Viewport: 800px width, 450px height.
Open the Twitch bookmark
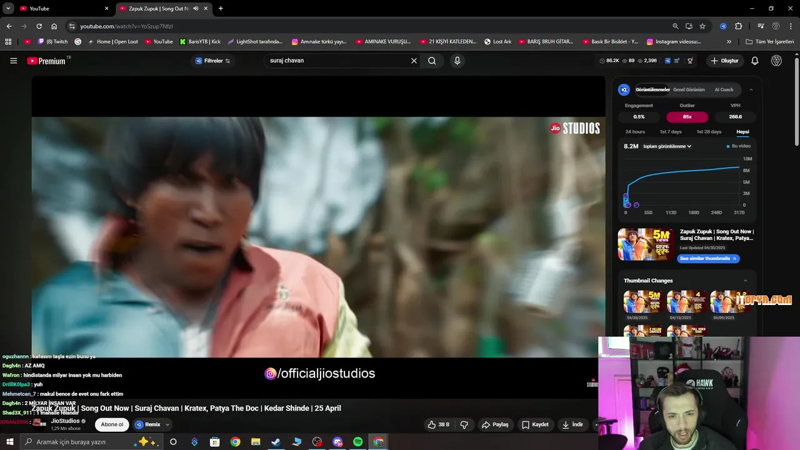click(53, 42)
